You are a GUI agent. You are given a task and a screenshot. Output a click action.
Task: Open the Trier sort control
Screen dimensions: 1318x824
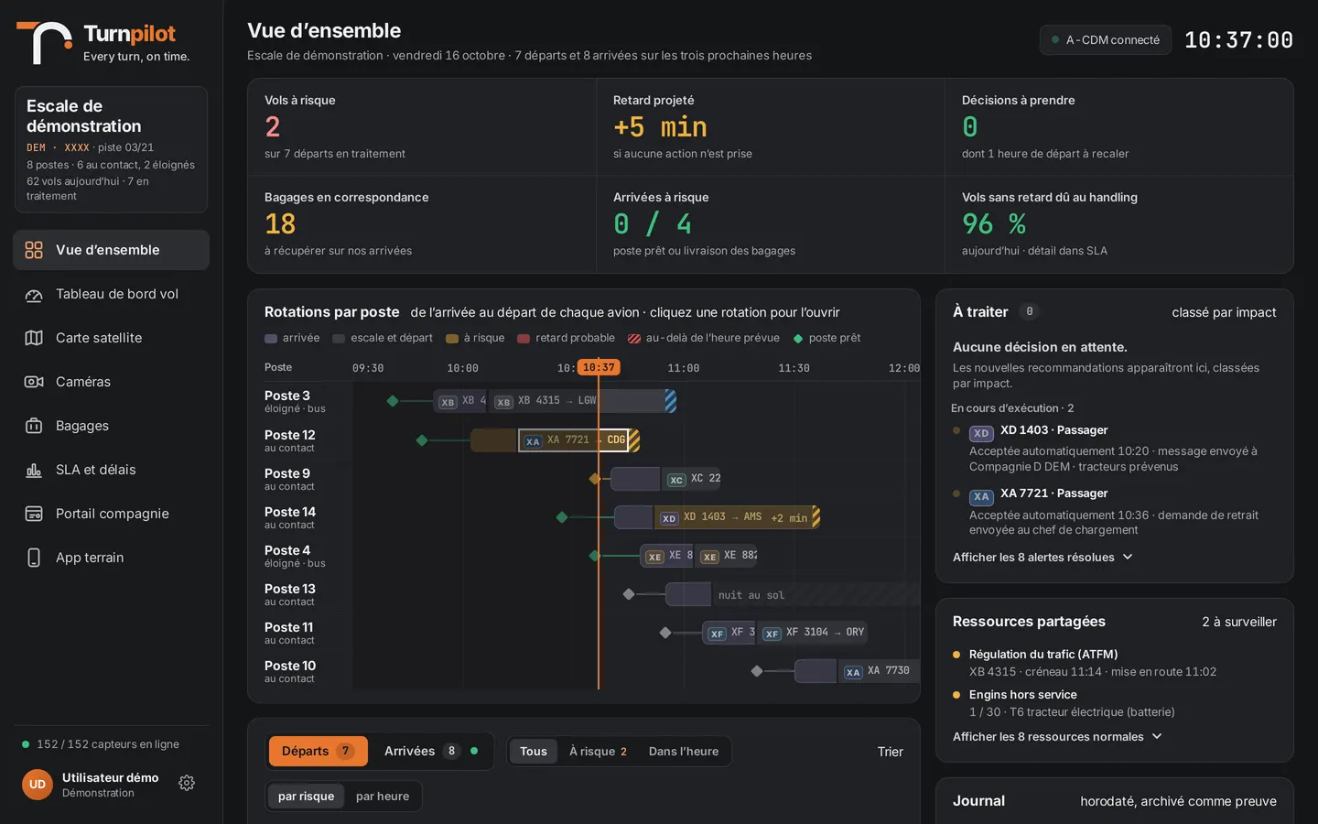890,752
